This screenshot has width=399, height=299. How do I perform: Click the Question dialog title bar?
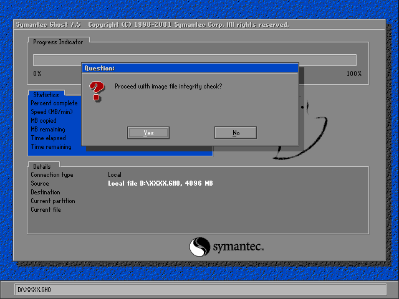click(190, 68)
